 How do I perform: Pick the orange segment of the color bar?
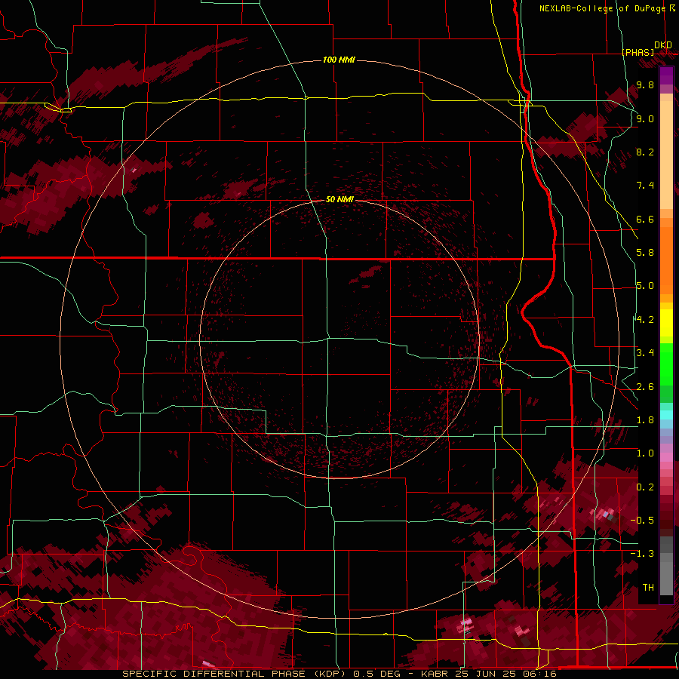(666, 260)
